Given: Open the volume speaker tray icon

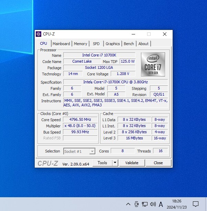Looking at the screenshot, I should (x=153, y=204).
